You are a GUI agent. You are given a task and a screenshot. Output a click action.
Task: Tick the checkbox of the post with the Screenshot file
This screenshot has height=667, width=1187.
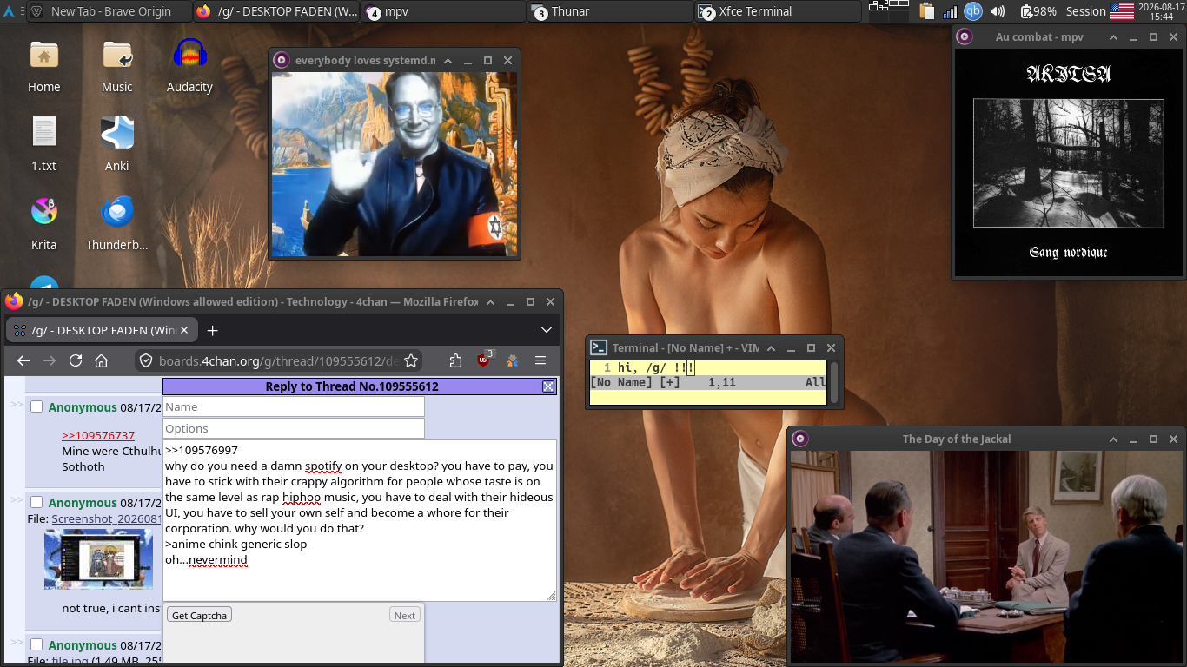(36, 502)
